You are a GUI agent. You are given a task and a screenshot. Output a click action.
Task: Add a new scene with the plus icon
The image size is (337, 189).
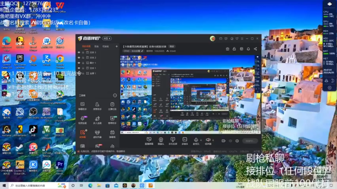pyautogui.click(x=117, y=46)
